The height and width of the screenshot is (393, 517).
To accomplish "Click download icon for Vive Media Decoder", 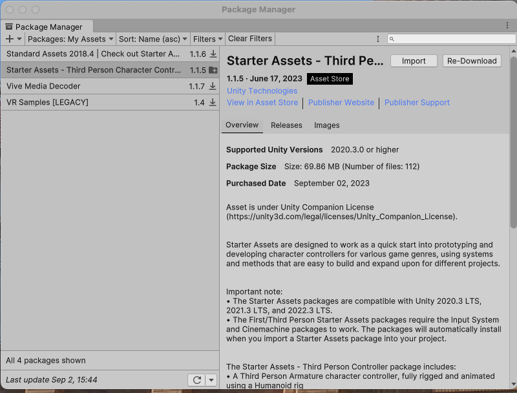I will tap(213, 87).
